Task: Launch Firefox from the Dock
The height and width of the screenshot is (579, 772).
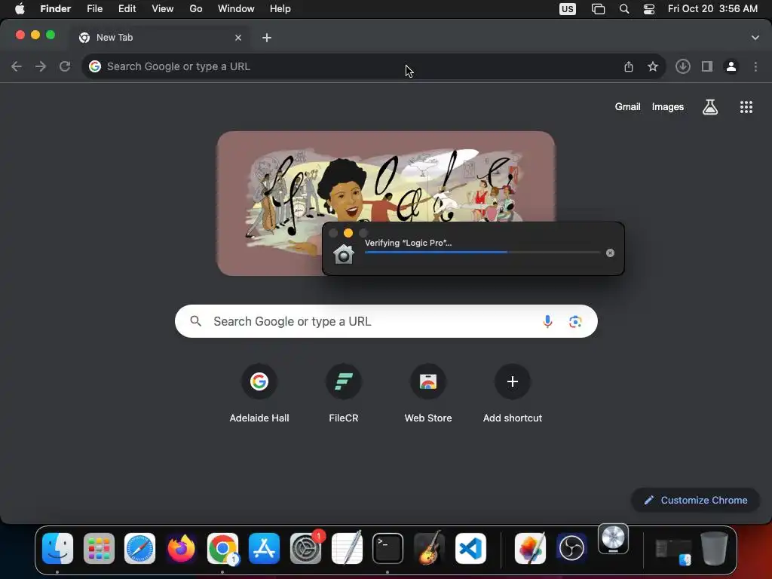Action: click(x=181, y=548)
